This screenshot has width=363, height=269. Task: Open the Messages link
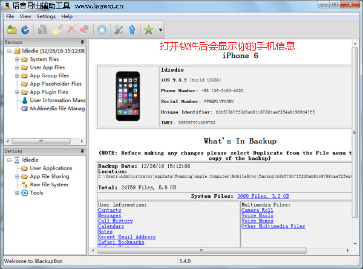pyautogui.click(x=110, y=215)
